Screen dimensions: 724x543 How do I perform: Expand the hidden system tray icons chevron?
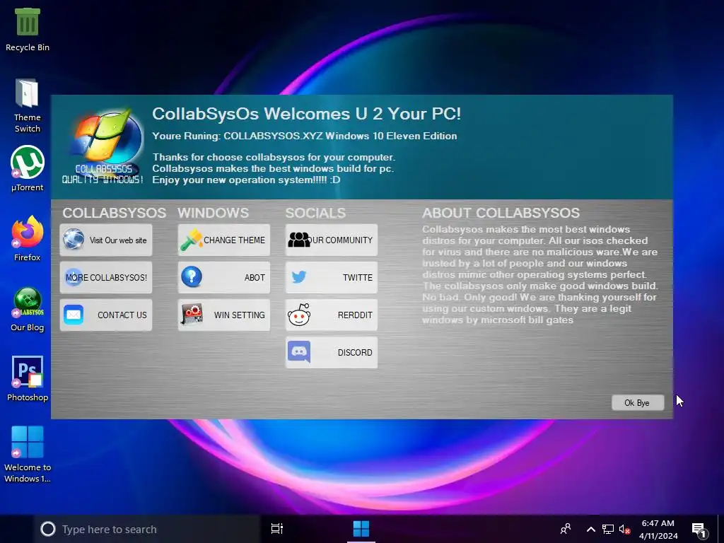[x=590, y=529]
